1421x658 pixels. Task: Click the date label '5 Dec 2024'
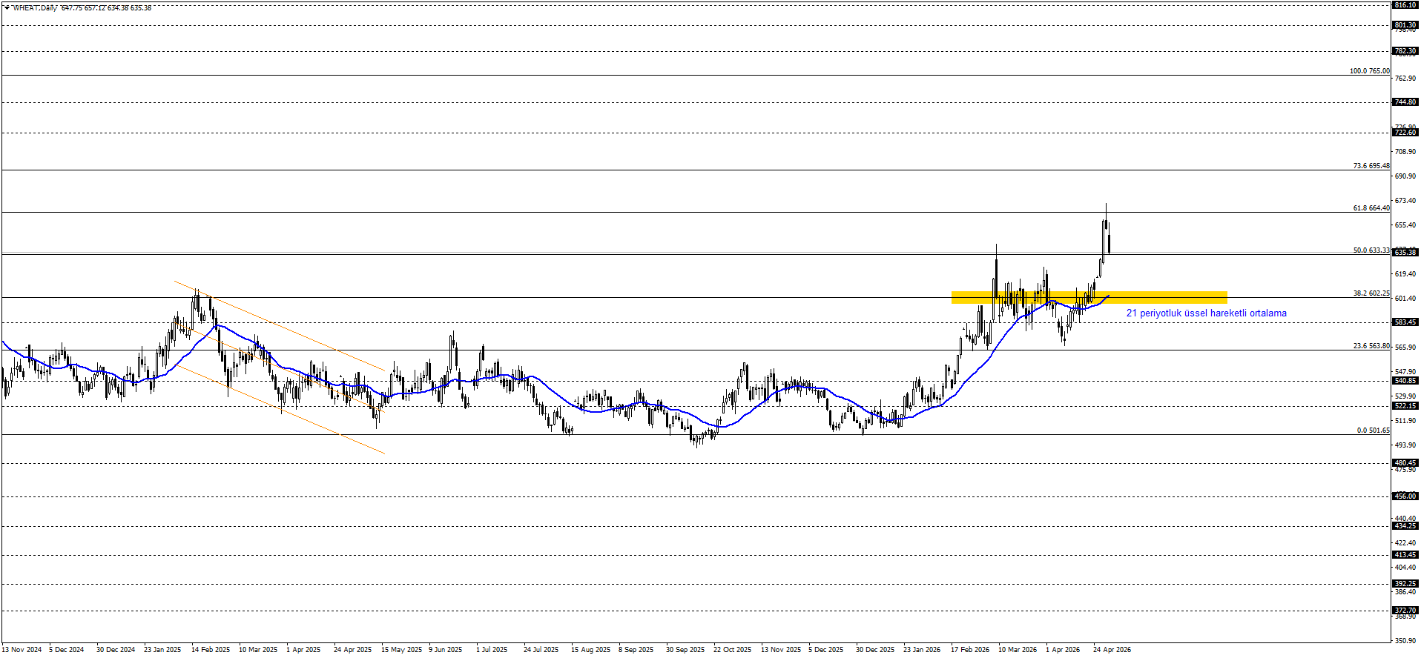[x=67, y=650]
